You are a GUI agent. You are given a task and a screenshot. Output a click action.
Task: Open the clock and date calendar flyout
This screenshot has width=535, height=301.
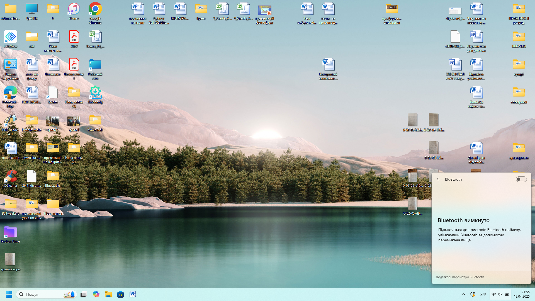pos(522,294)
